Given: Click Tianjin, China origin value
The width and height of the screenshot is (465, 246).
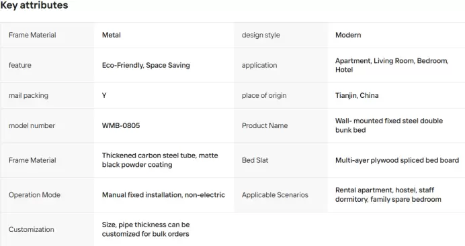Looking at the screenshot, I should [357, 95].
